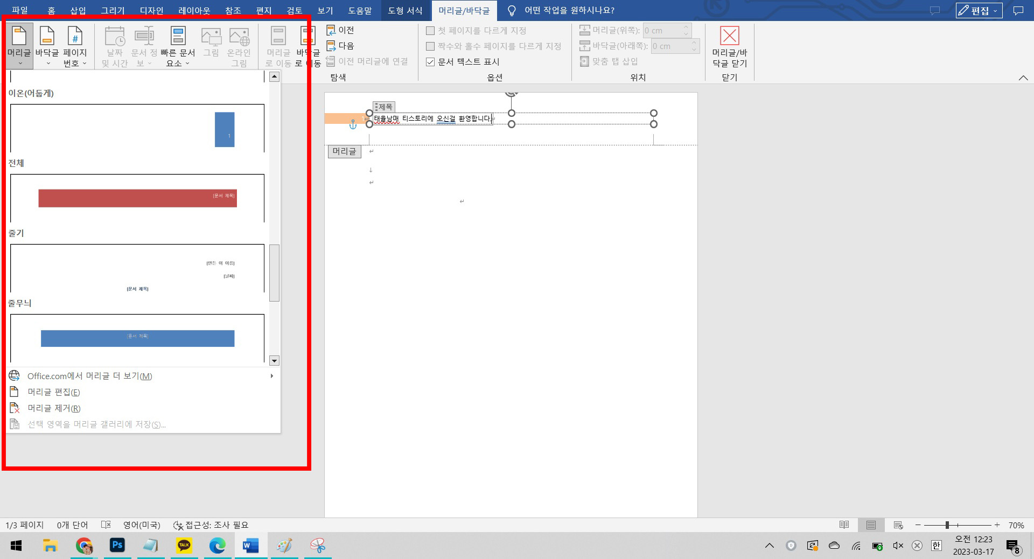1034x559 pixels.
Task: Insert an 온라인 그림 online picture
Action: click(239, 46)
